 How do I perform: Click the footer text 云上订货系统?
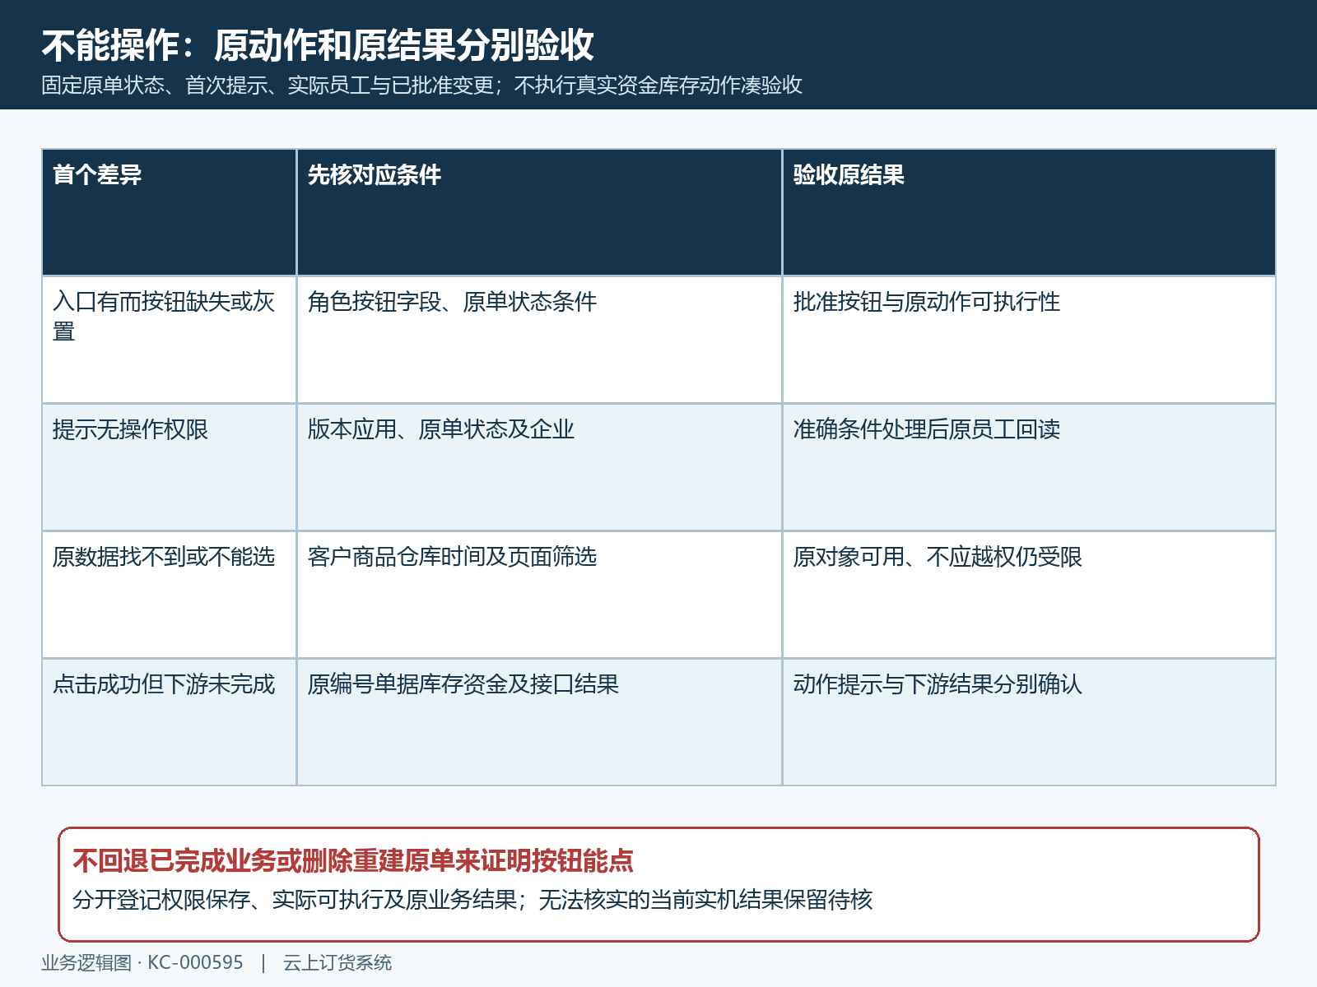(x=337, y=963)
